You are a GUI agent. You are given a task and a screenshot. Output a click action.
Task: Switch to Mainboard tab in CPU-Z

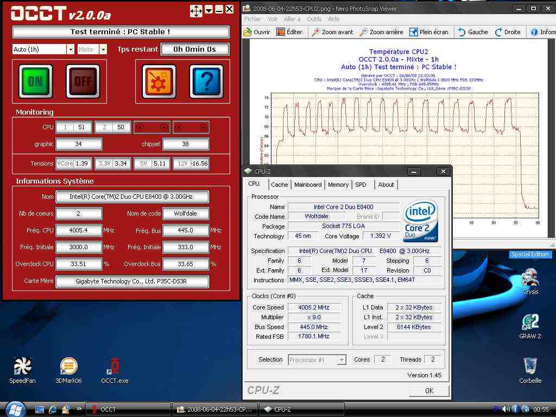click(308, 185)
